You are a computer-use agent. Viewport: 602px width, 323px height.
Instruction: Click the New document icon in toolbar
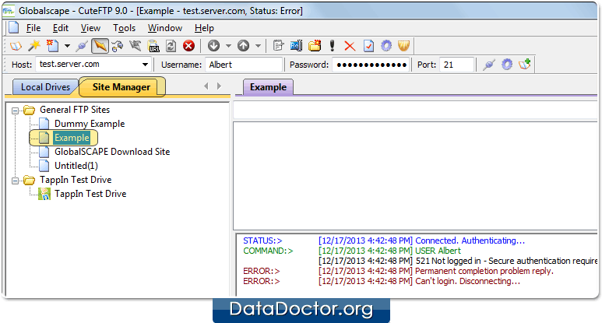52,46
